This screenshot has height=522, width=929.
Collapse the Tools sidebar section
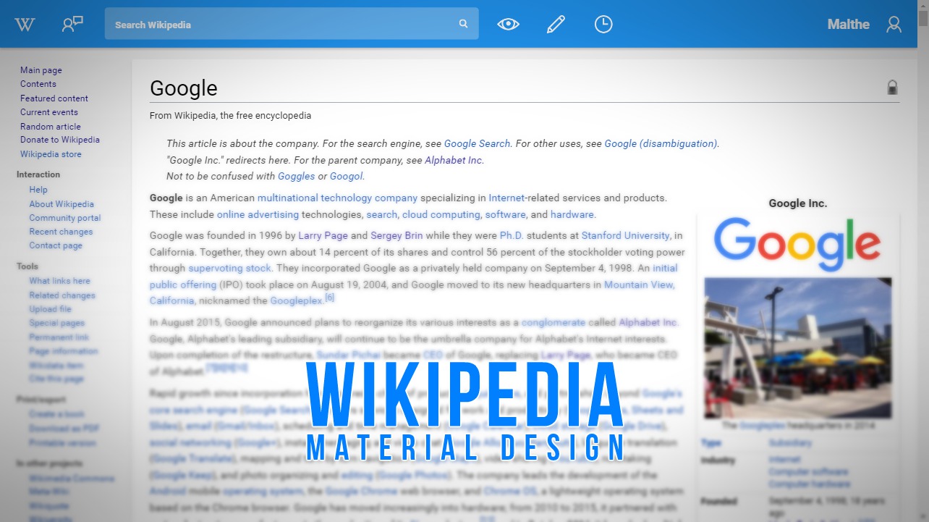[27, 266]
